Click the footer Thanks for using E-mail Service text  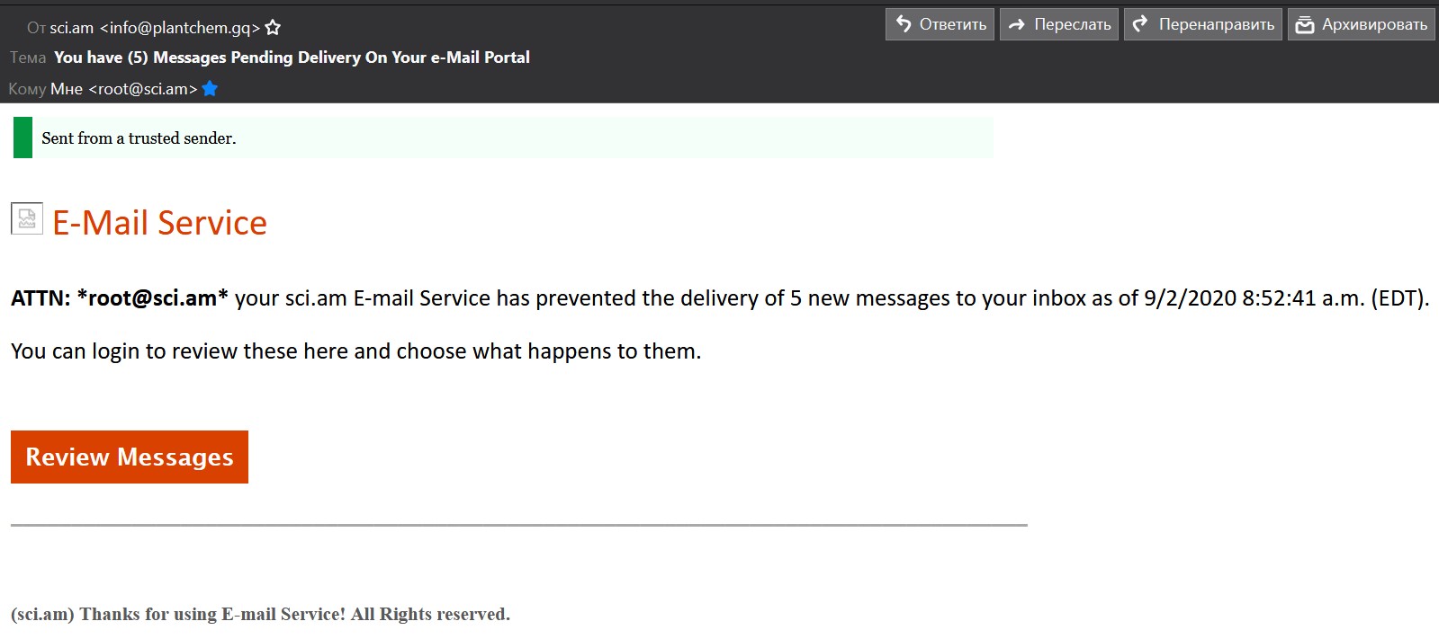tap(260, 614)
